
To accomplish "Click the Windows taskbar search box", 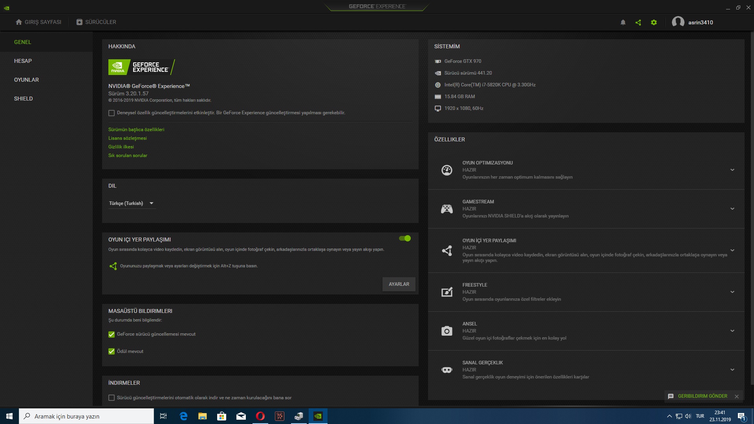I will [x=86, y=416].
